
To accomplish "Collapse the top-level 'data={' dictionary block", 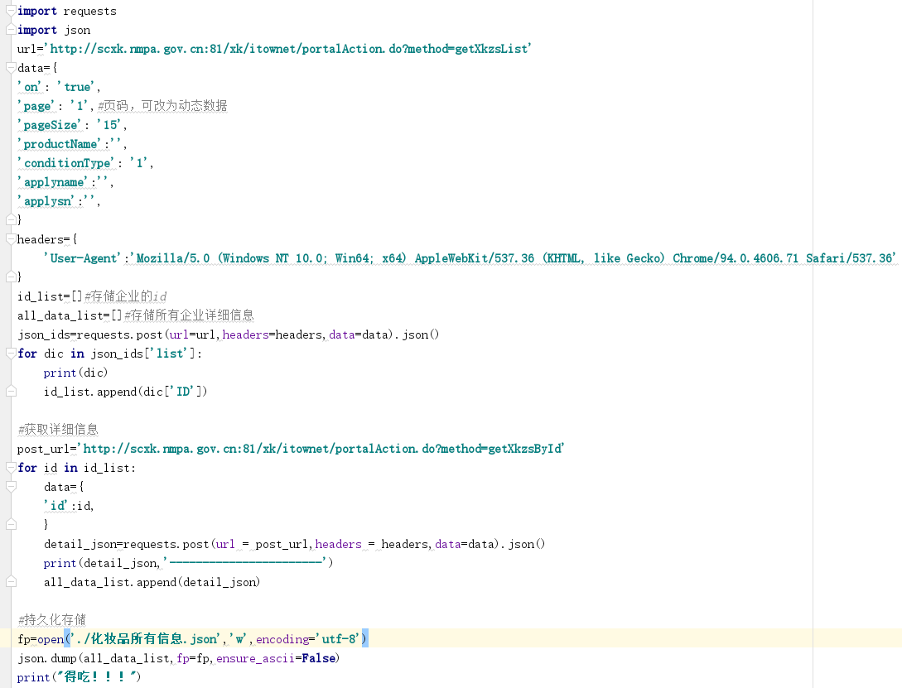I will tap(11, 67).
